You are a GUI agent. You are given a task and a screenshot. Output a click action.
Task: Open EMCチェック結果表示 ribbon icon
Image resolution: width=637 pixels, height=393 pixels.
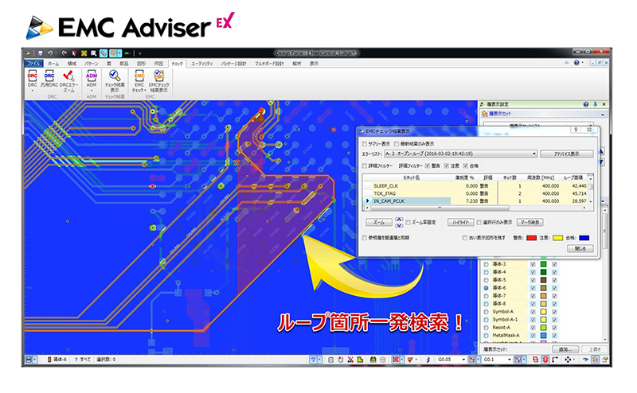tap(158, 76)
